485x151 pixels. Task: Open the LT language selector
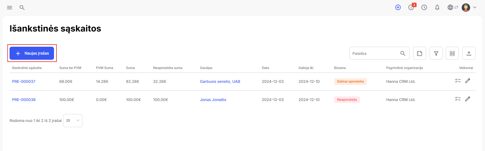point(453,7)
